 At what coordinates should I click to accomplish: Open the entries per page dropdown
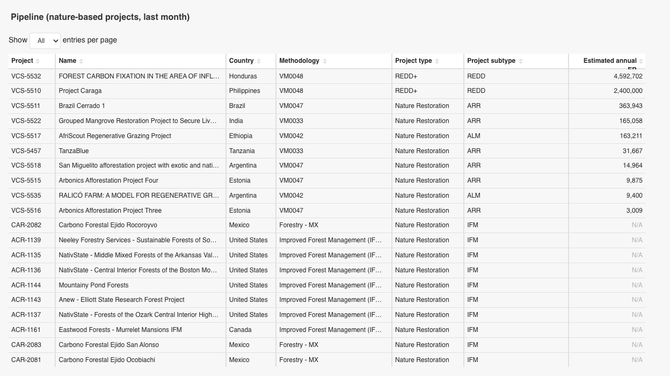tap(45, 41)
